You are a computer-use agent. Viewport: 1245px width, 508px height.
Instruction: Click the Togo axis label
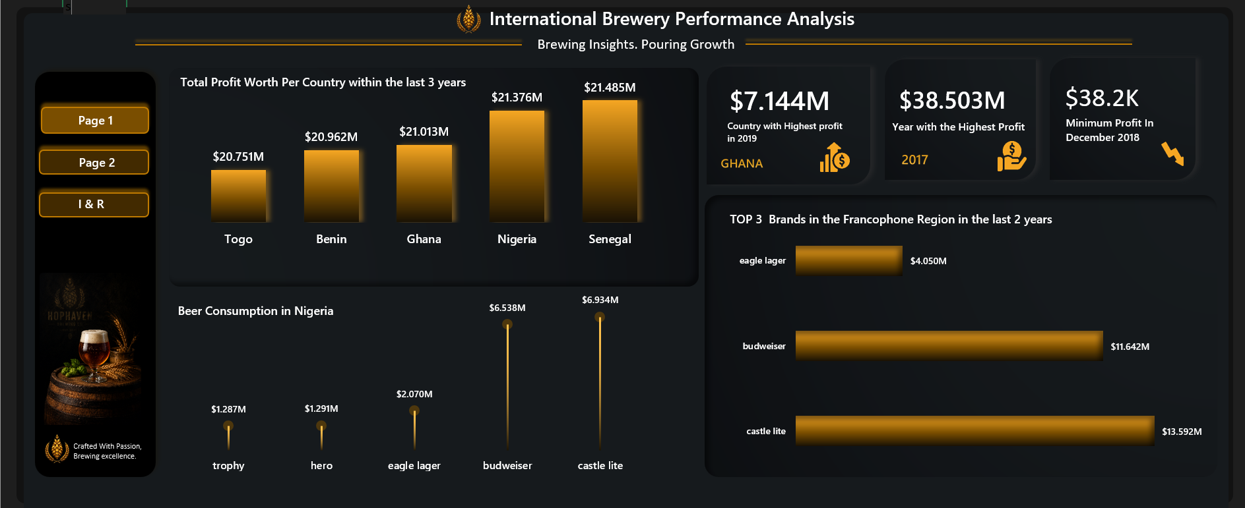tap(238, 239)
